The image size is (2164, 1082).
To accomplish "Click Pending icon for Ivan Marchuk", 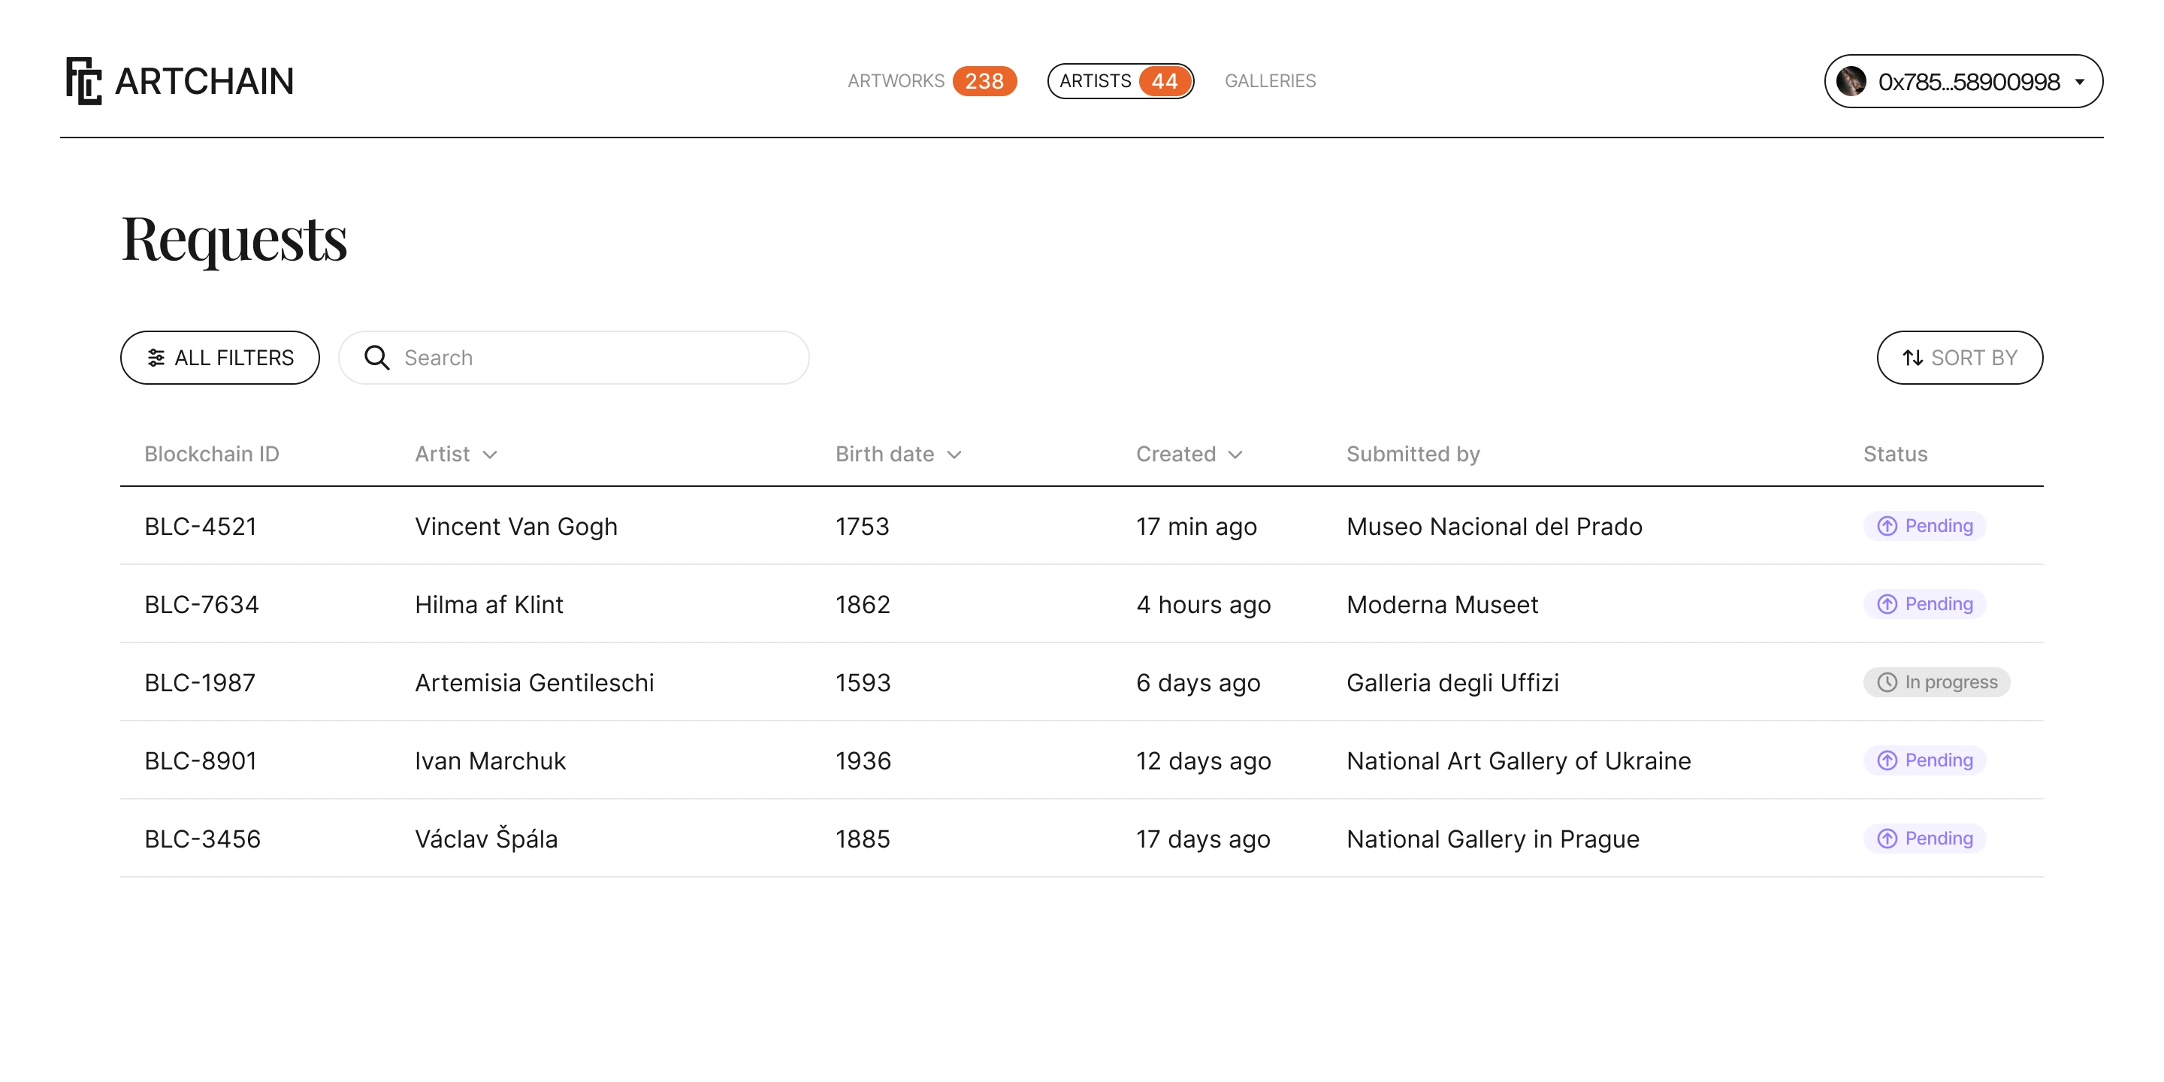I will coord(1887,760).
